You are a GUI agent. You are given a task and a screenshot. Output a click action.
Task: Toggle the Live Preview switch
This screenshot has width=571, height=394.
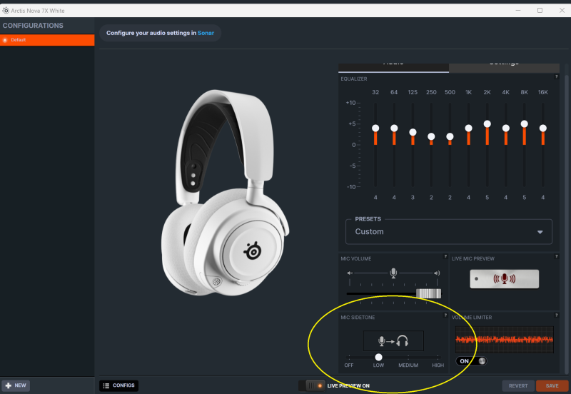point(312,385)
